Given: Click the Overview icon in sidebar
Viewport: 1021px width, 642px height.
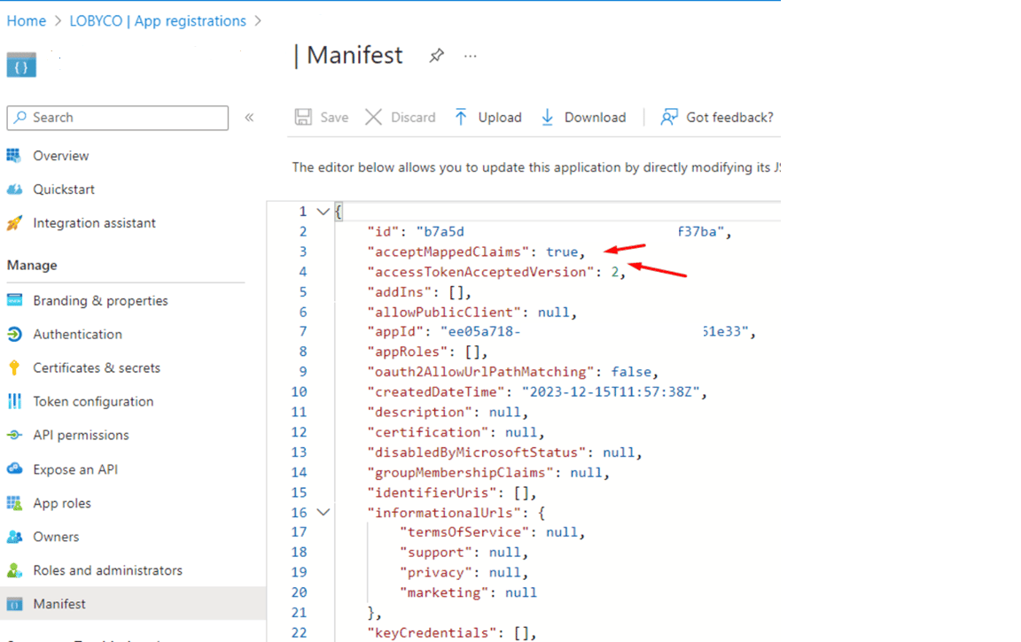Looking at the screenshot, I should pos(13,156).
